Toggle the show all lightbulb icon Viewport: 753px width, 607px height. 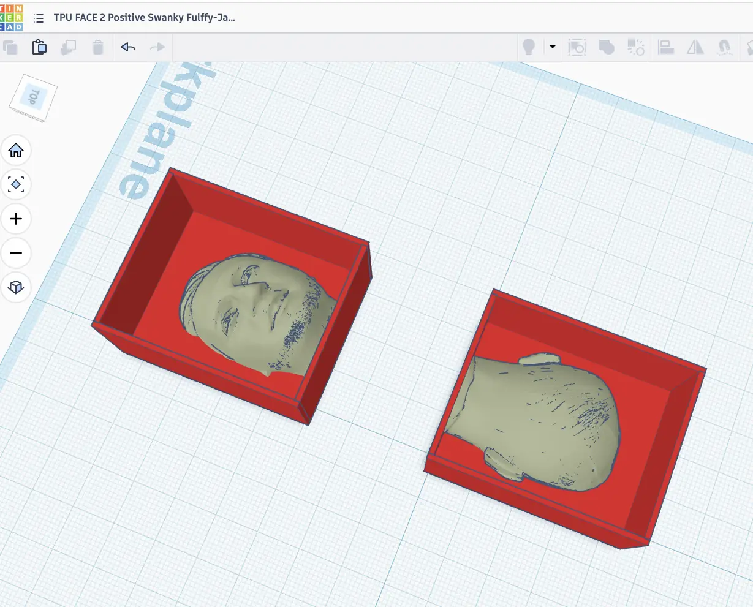coord(529,47)
